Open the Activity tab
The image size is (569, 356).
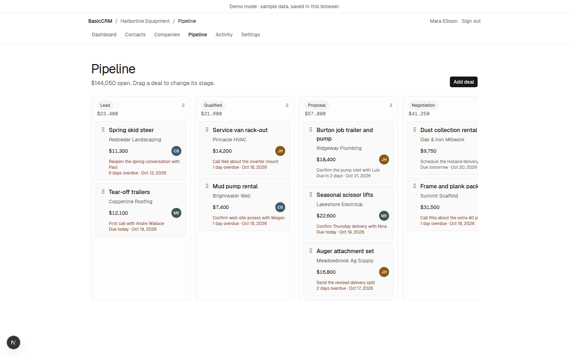pos(224,35)
